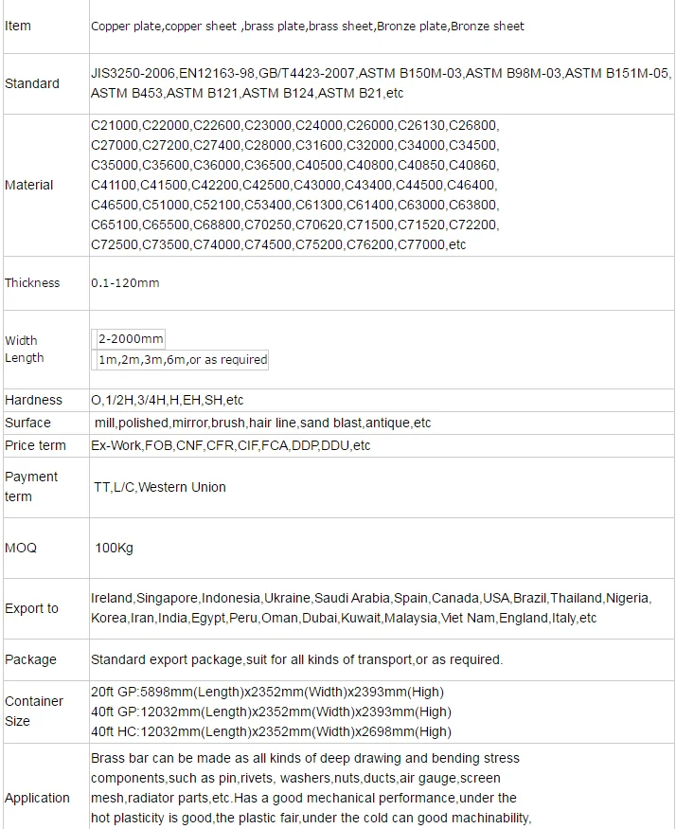The height and width of the screenshot is (829, 676).
Task: Click the export countries list text
Action: tap(371, 608)
